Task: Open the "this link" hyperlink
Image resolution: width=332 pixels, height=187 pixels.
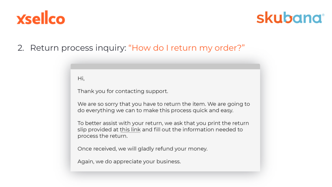Action: (130, 130)
